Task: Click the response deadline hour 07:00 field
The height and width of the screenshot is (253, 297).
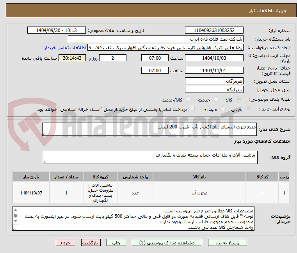Action: point(155,58)
